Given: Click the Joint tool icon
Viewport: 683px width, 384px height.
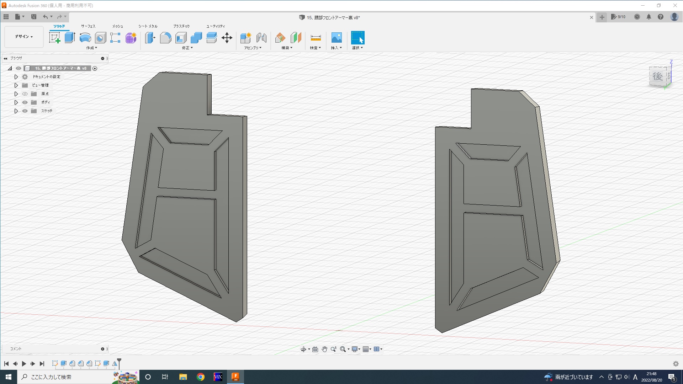Looking at the screenshot, I should tap(261, 38).
